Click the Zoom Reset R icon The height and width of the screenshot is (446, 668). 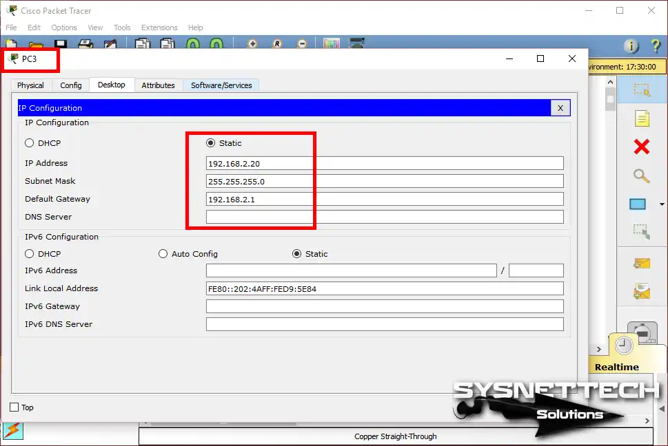click(277, 44)
